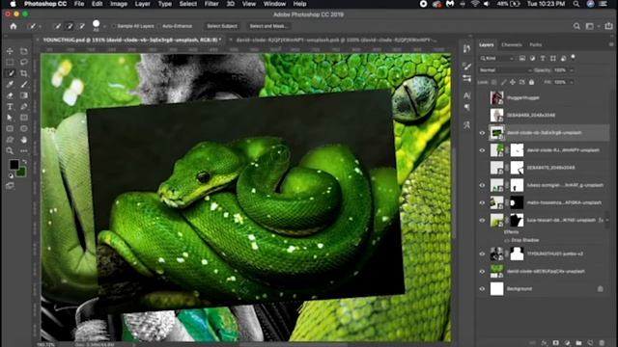Select the Brush tool

[24, 84]
